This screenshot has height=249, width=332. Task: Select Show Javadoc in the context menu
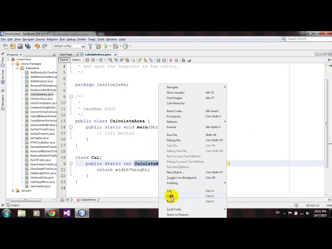pyautogui.click(x=192, y=93)
